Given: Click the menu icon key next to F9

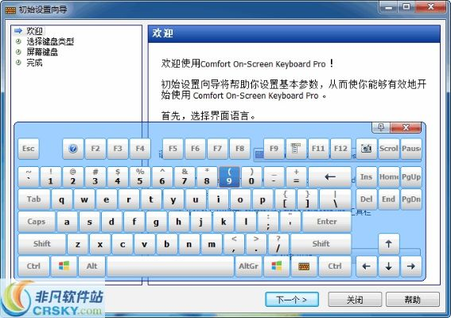Looking at the screenshot, I should click(x=296, y=149).
